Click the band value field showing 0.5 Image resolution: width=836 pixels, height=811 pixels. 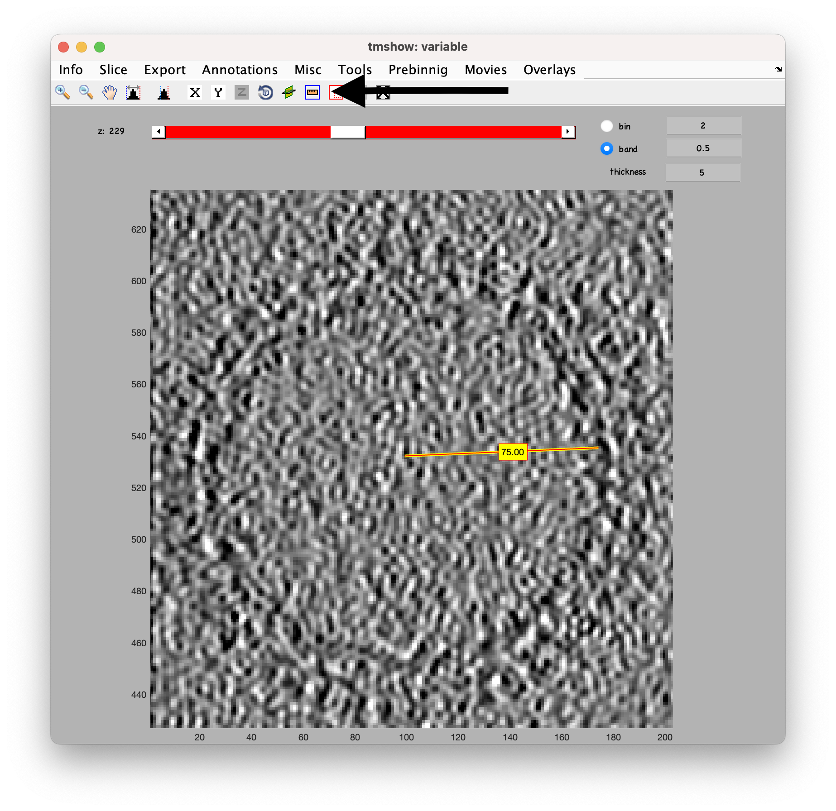point(703,148)
